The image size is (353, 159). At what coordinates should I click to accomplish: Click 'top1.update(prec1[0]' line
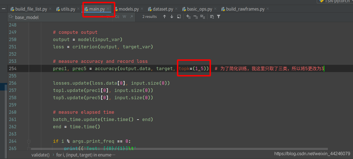point(103,90)
